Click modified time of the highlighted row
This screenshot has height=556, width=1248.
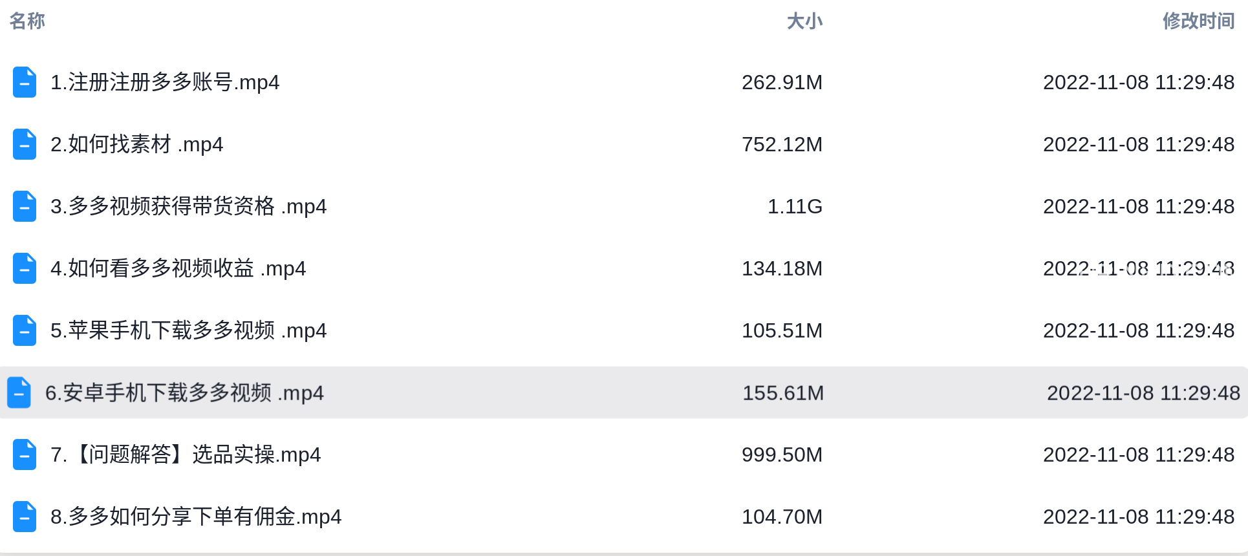point(1143,392)
